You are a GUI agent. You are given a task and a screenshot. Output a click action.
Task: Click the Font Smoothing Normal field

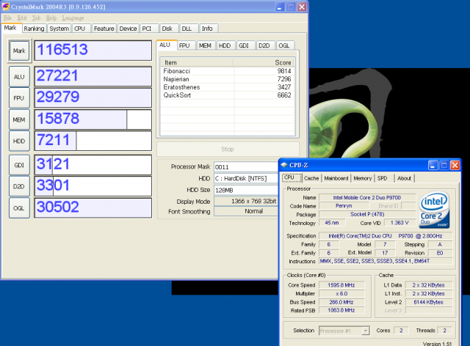pos(247,211)
